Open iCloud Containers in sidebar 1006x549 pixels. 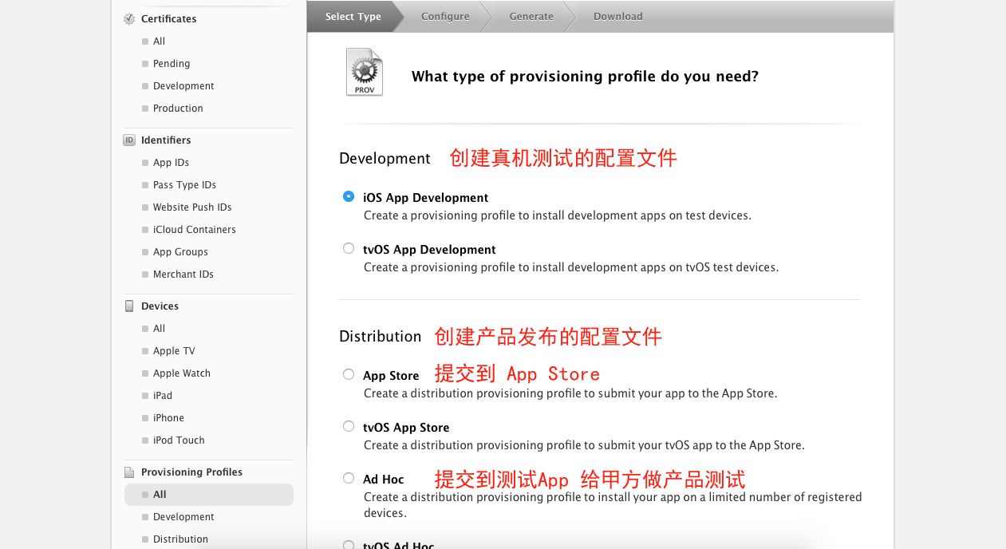pyautogui.click(x=194, y=230)
